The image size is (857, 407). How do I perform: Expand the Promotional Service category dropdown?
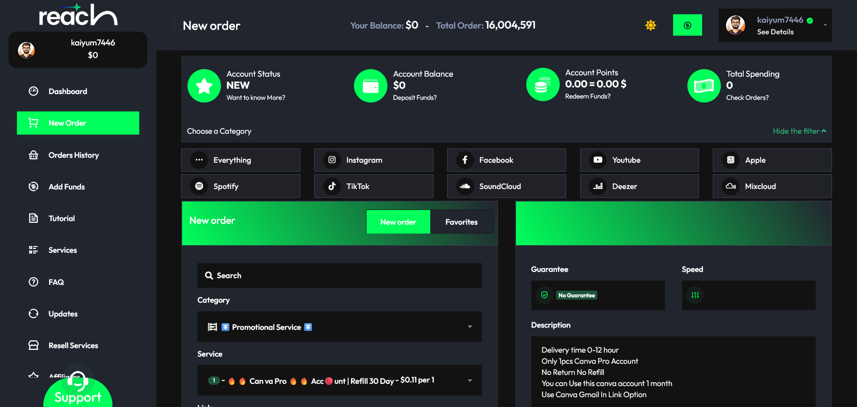(x=340, y=327)
